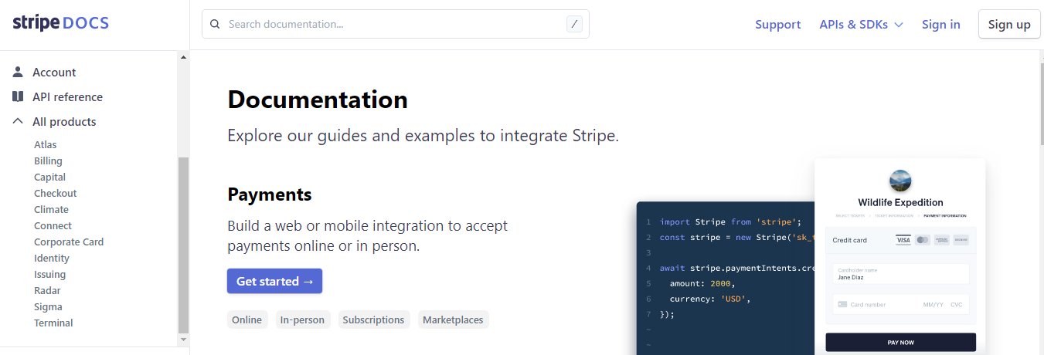Click the sidebar scrollbar down arrow
The height and width of the screenshot is (355, 1044).
point(183,339)
